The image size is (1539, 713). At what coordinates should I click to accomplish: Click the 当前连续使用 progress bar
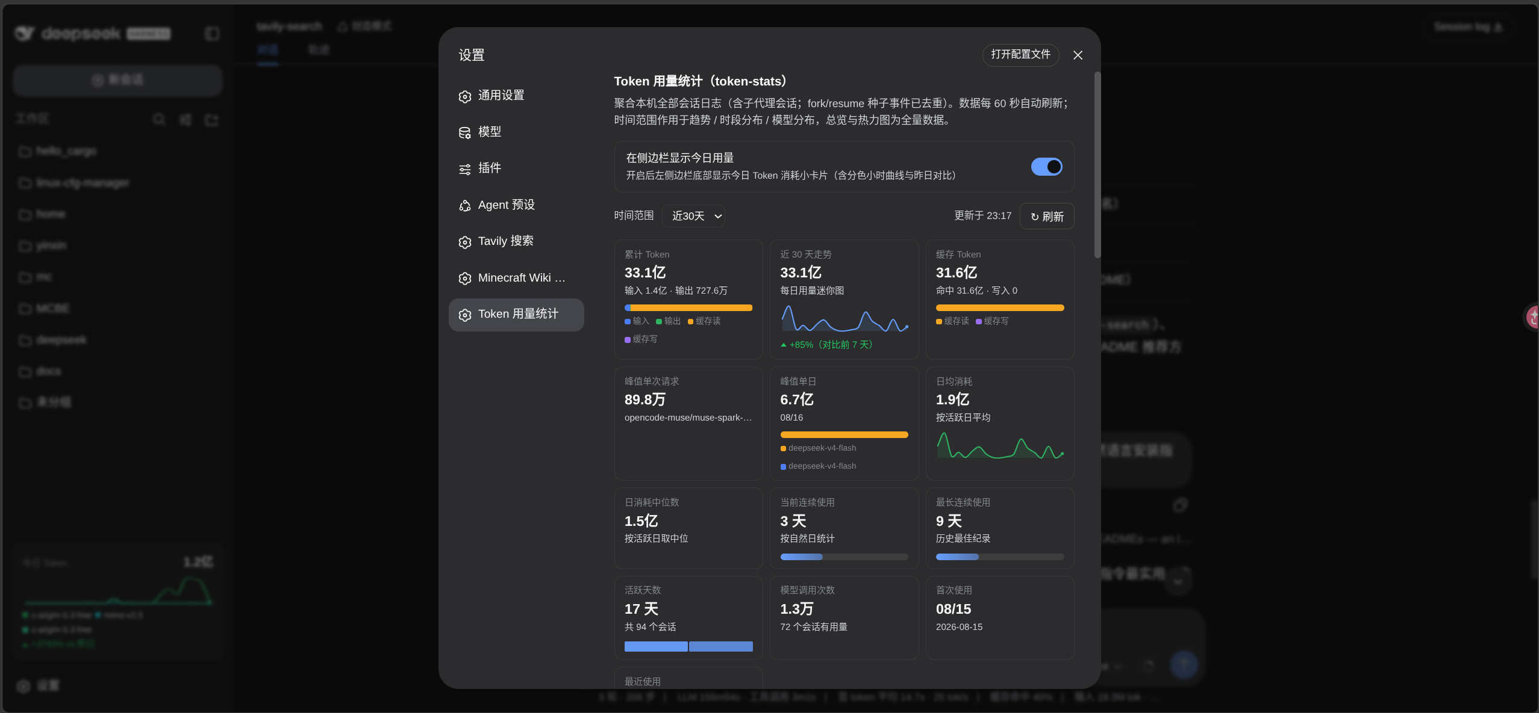tap(844, 557)
